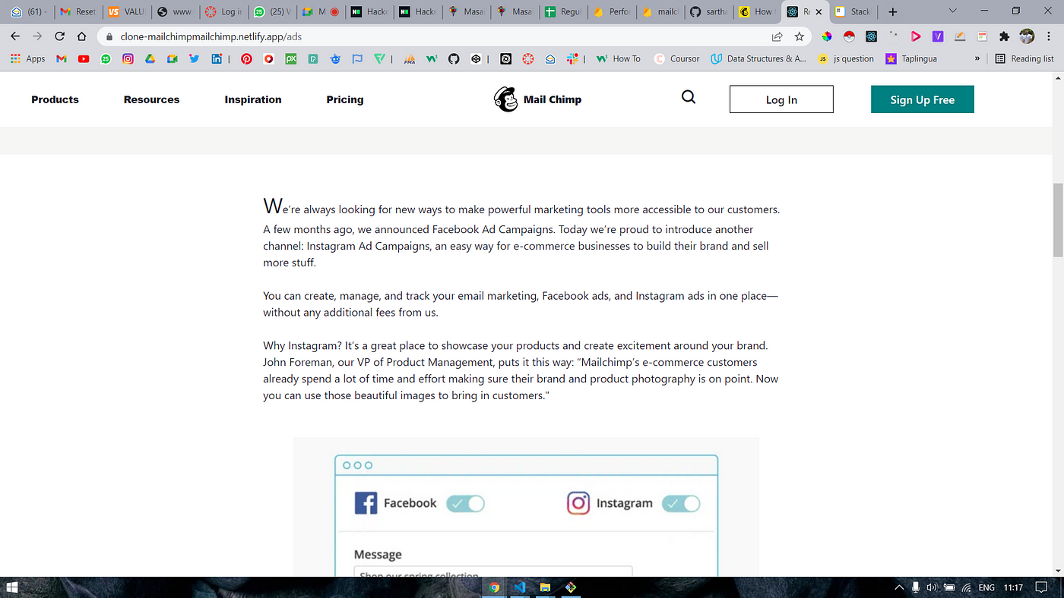Open the Inspiration navigation item
This screenshot has height=598, width=1064.
pos(253,99)
